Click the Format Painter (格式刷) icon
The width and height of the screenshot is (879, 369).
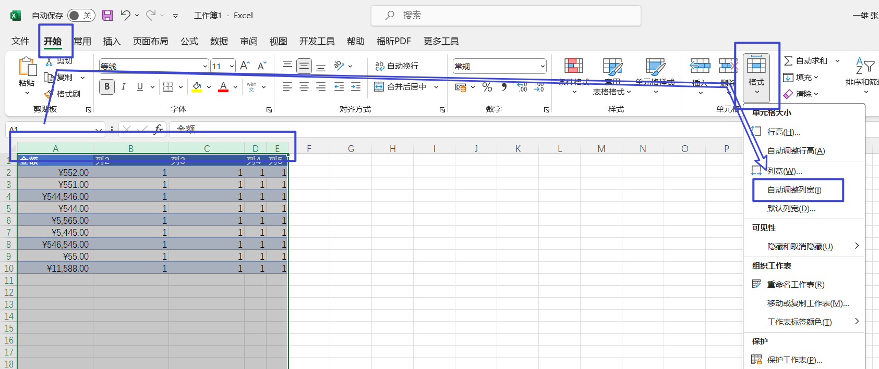click(50, 94)
